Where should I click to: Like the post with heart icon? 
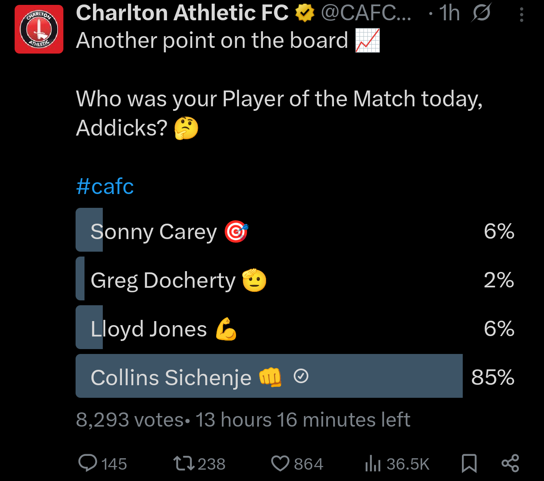[x=280, y=463]
